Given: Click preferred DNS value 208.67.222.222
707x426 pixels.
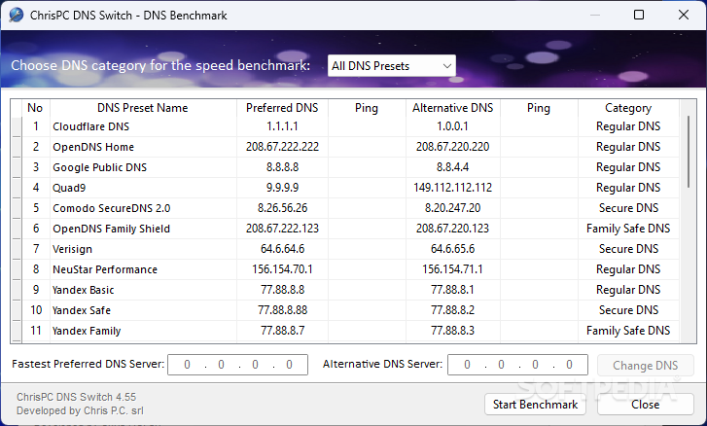Looking at the screenshot, I should [282, 147].
